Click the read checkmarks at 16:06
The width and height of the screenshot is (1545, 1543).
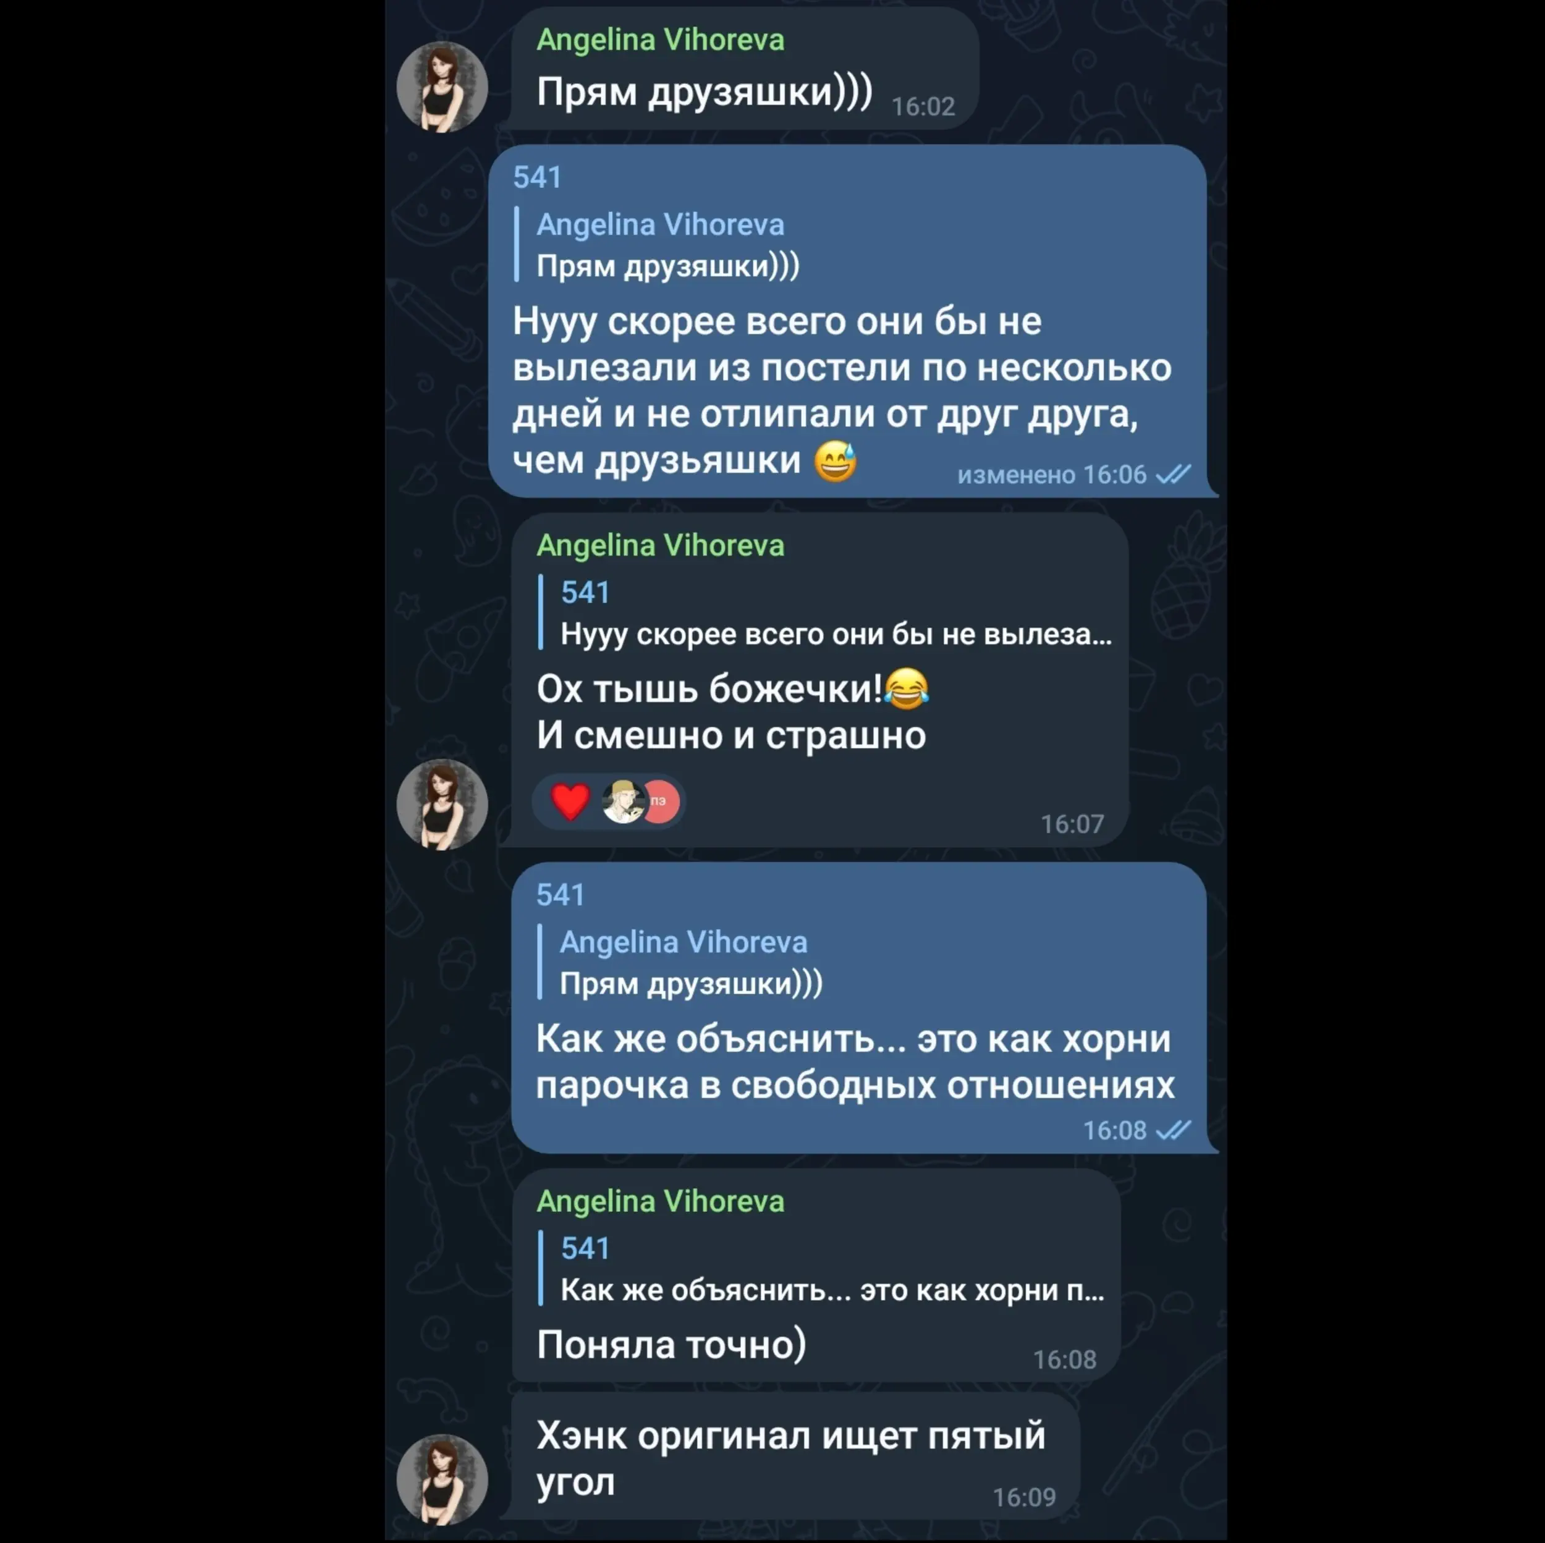pos(1173,474)
